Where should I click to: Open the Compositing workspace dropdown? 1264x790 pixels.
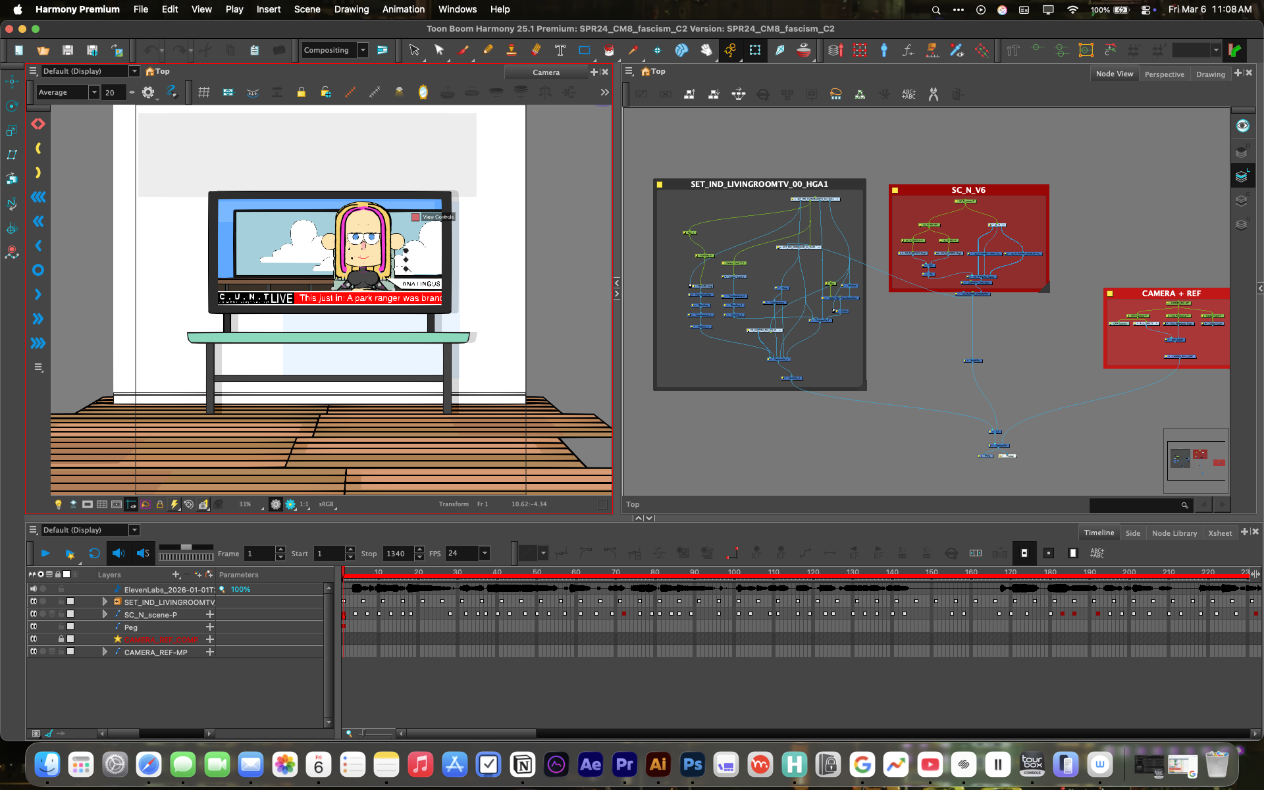[363, 50]
